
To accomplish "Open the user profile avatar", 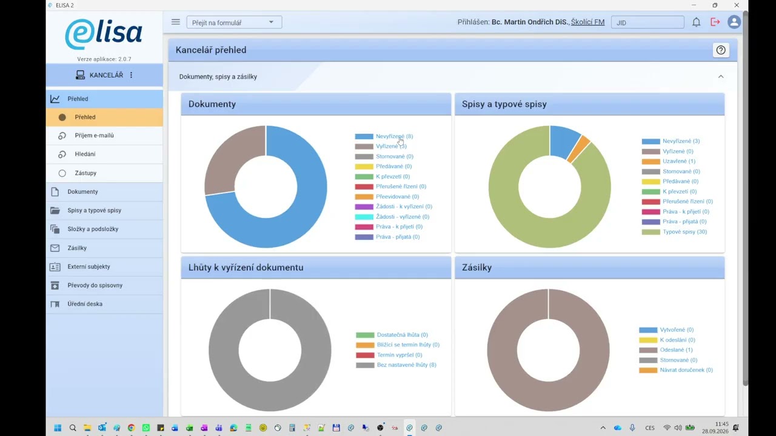I will [x=734, y=22].
